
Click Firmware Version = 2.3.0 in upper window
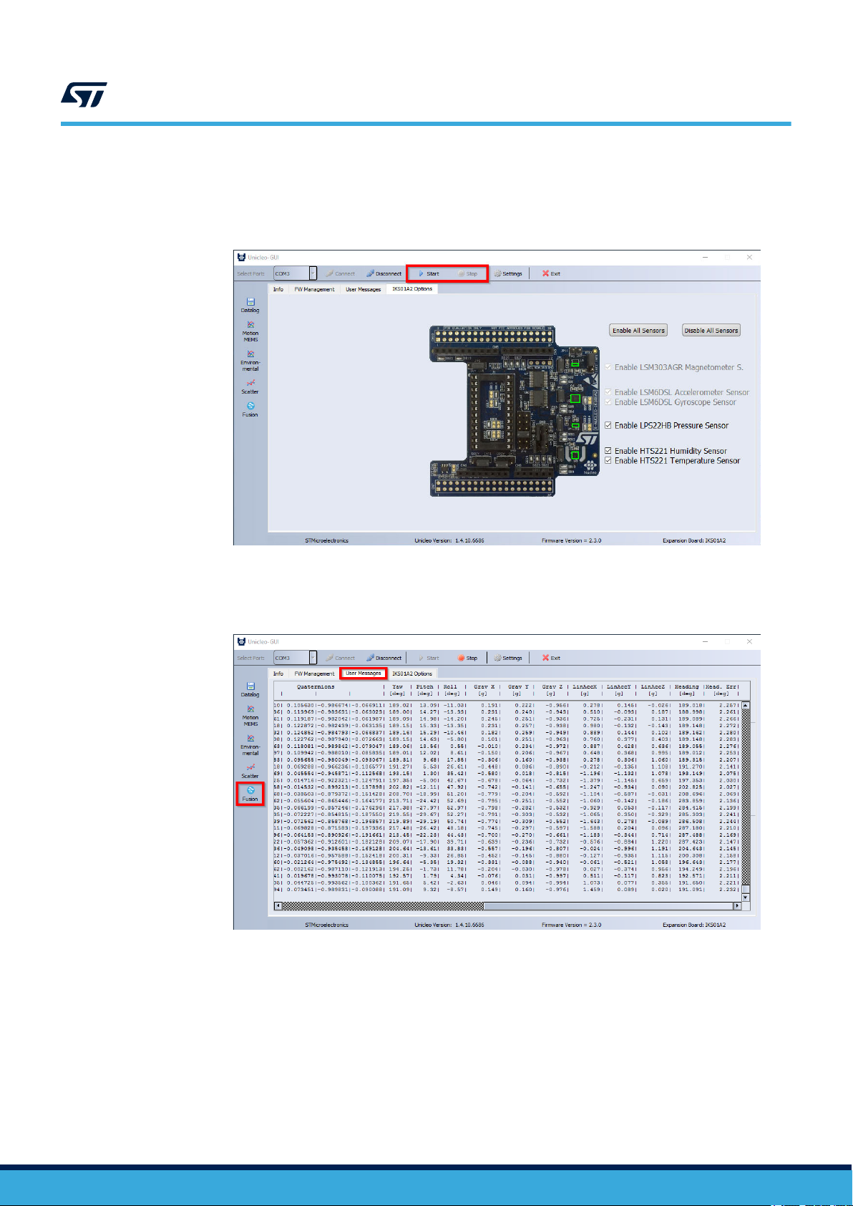pos(571,540)
